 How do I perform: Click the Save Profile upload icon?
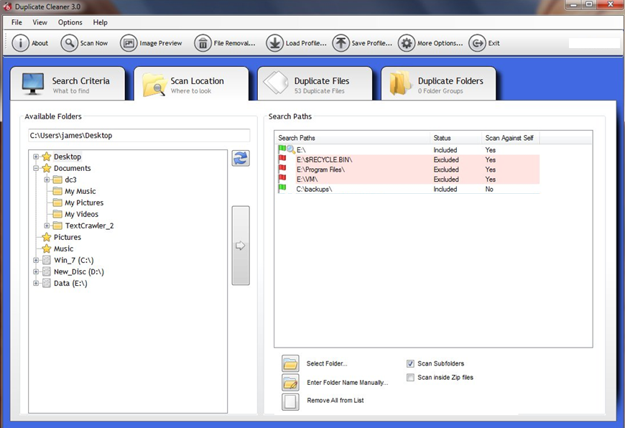click(x=341, y=43)
